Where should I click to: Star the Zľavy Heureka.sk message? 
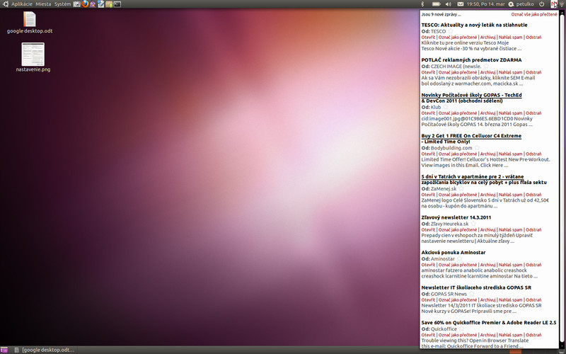pos(473,224)
